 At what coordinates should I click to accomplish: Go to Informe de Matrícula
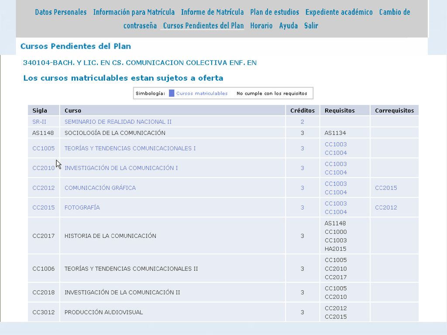pos(213,12)
